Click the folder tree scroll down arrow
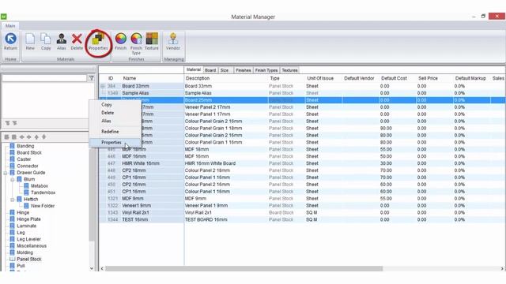The width and height of the screenshot is (506, 284). (x=92, y=268)
